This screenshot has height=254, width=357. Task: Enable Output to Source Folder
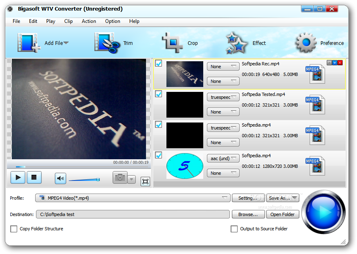click(234, 229)
